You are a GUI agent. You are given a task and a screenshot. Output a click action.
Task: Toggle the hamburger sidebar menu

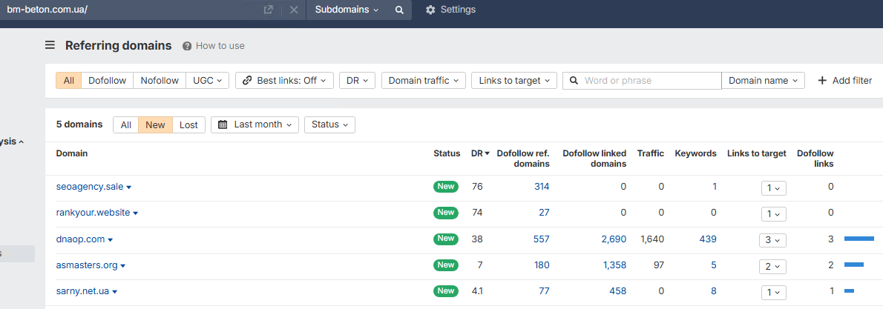pyautogui.click(x=50, y=45)
